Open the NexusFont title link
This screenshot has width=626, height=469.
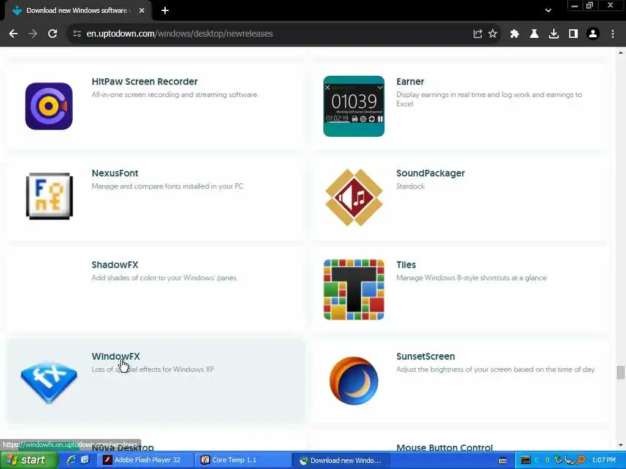pos(115,173)
